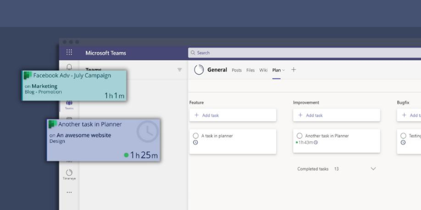Click in the Search field
421x210 pixels.
click(305, 53)
